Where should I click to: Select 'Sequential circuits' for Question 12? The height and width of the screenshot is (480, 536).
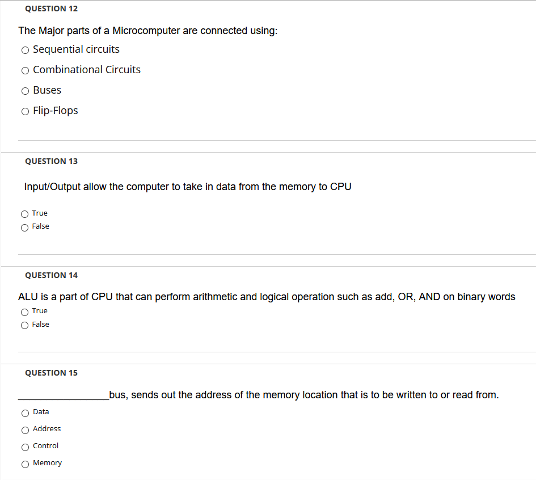[25, 50]
